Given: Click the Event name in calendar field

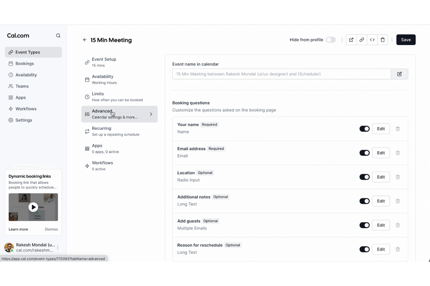Looking at the screenshot, I should [282, 74].
